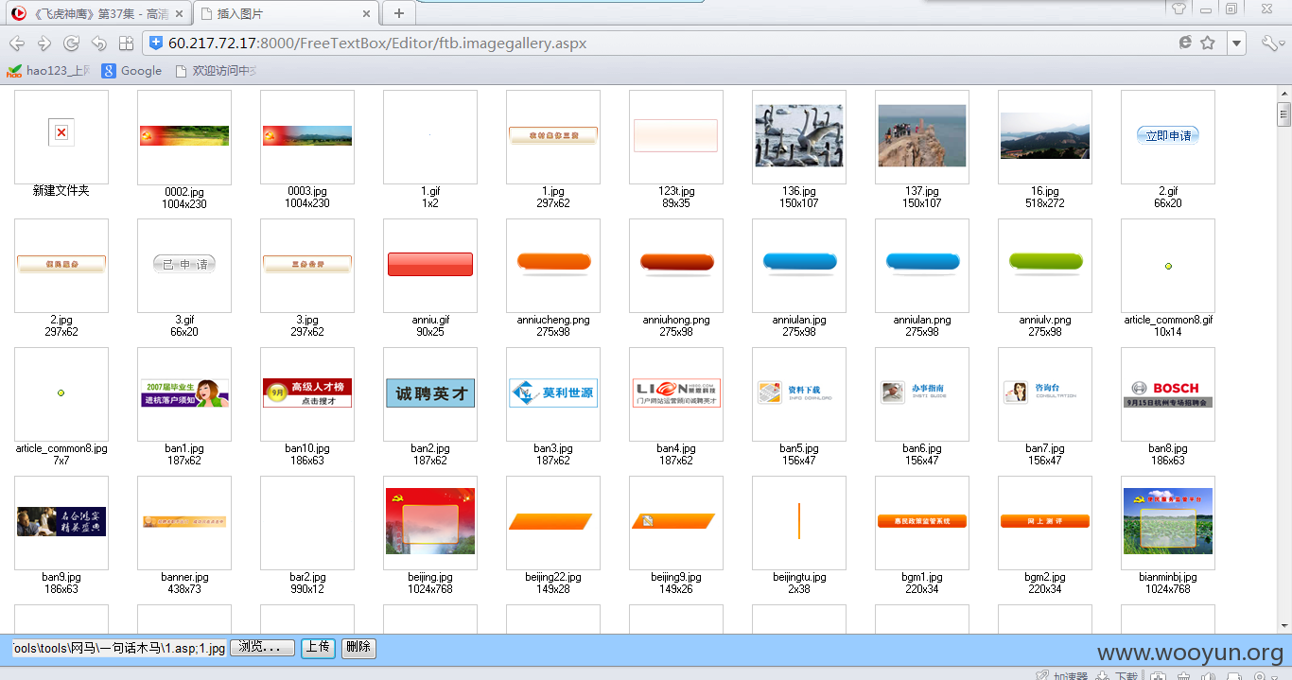Close the 飞虎神鹰 第37集 tab
The image size is (1292, 680).
pos(179,13)
